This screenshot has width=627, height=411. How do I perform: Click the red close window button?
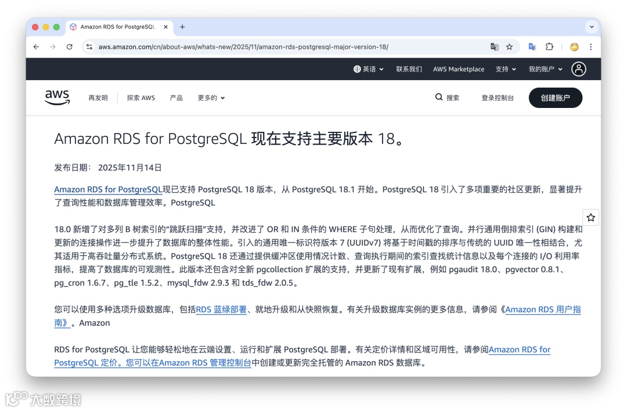coord(35,27)
